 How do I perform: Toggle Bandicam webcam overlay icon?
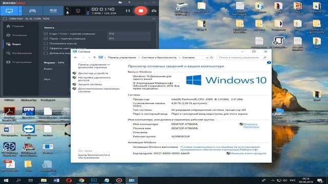(x=78, y=11)
